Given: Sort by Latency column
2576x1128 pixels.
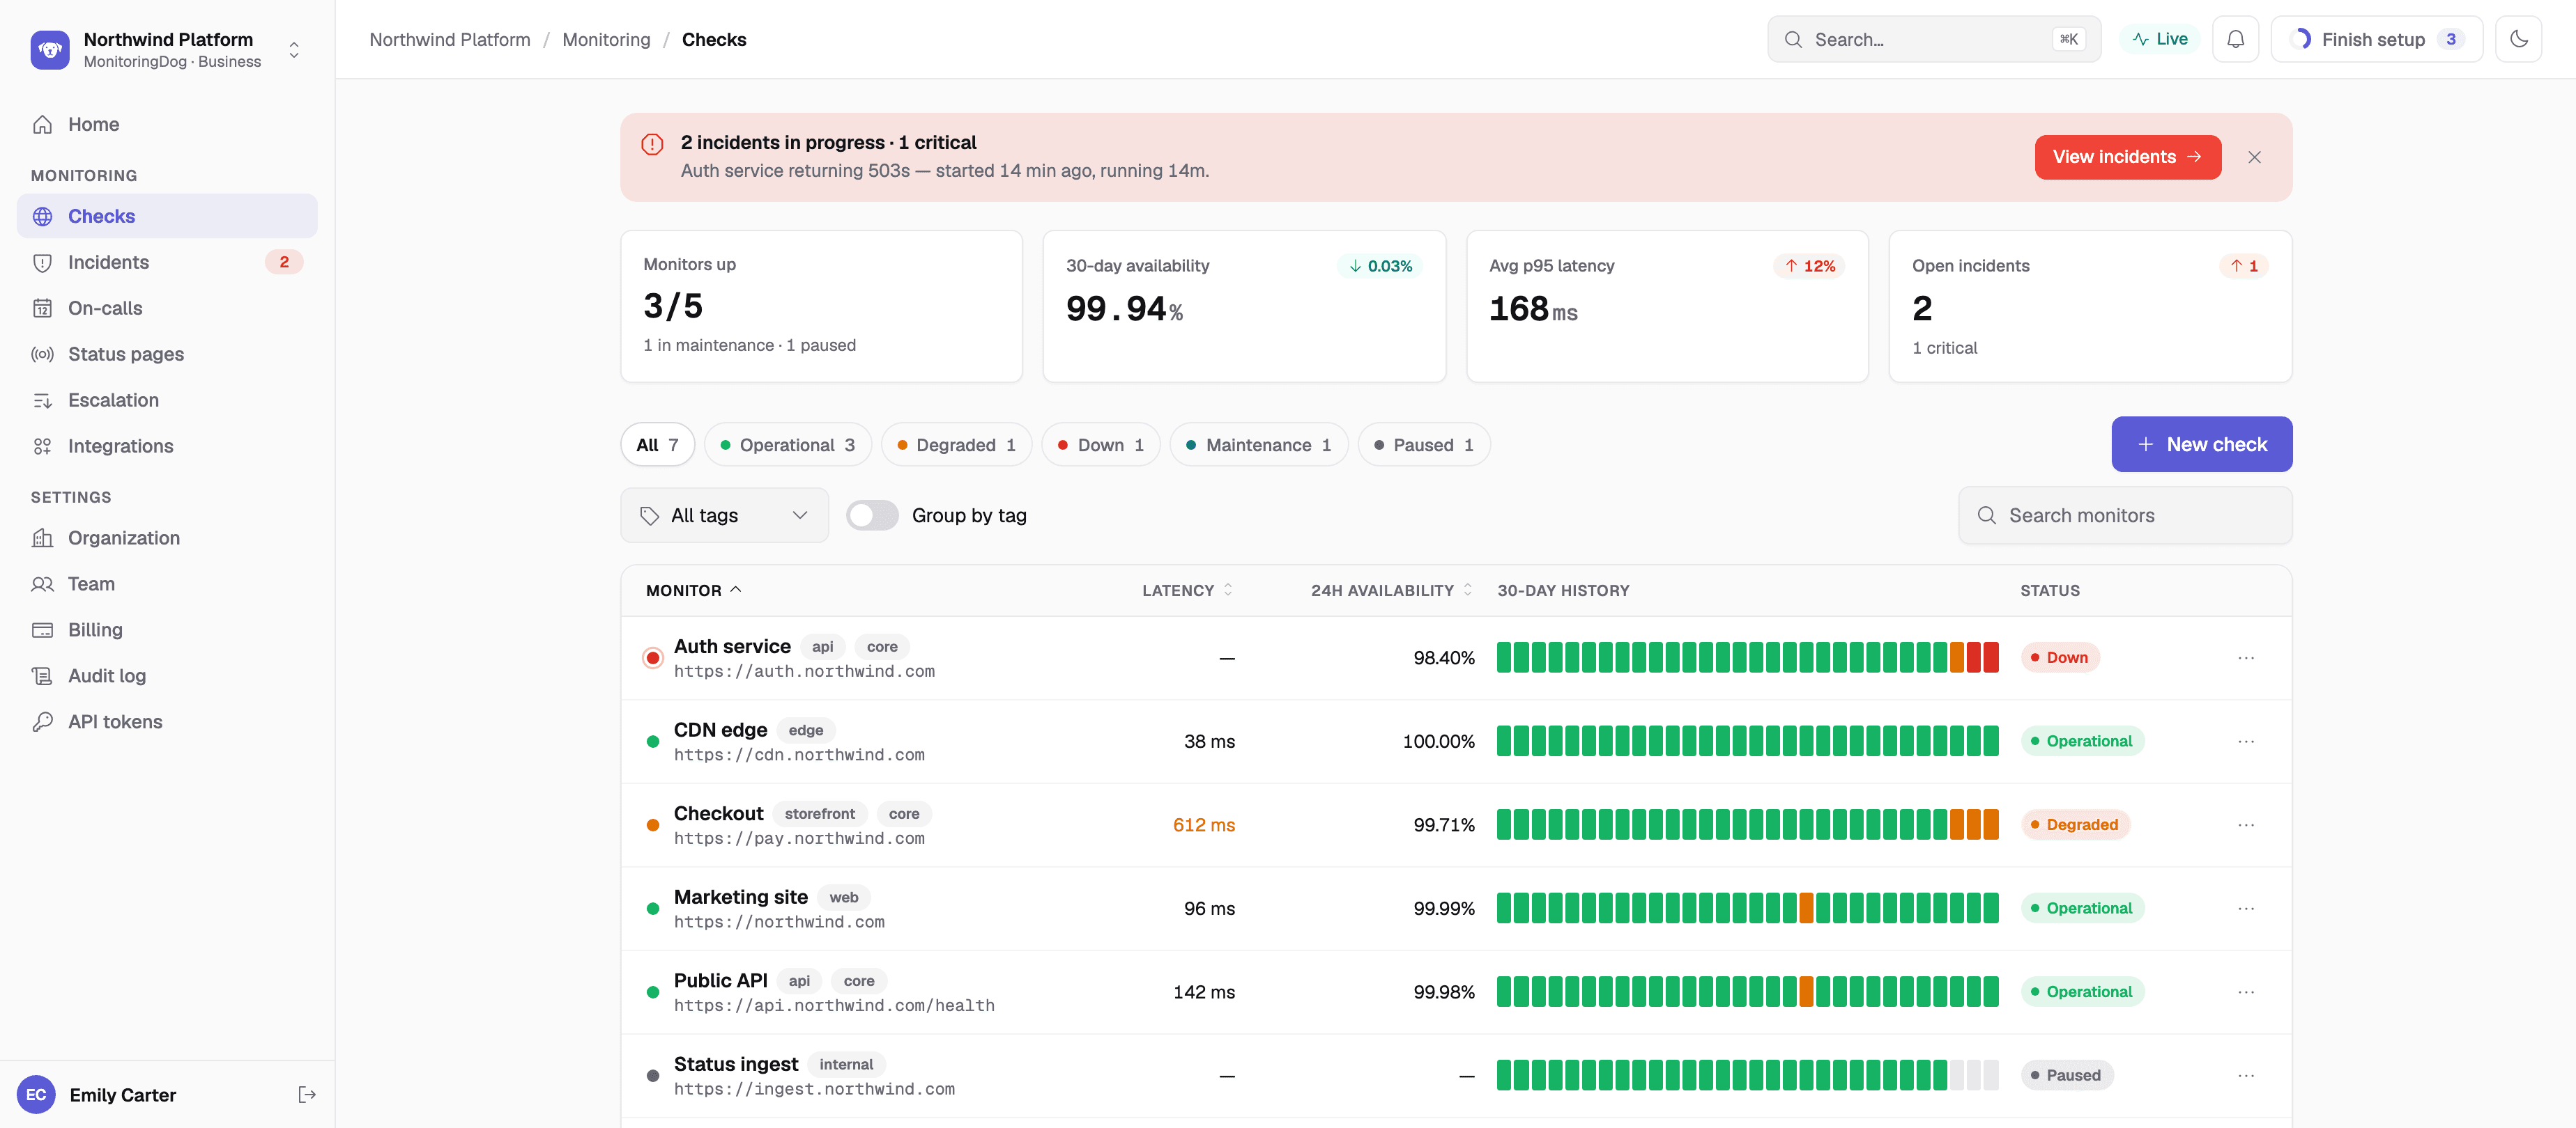Looking at the screenshot, I should [x=1187, y=590].
